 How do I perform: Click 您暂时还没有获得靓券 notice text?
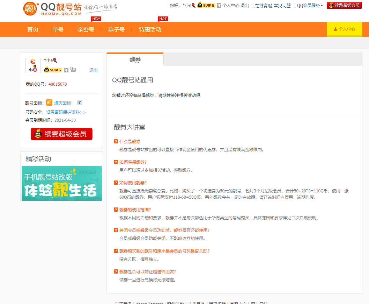click(156, 95)
